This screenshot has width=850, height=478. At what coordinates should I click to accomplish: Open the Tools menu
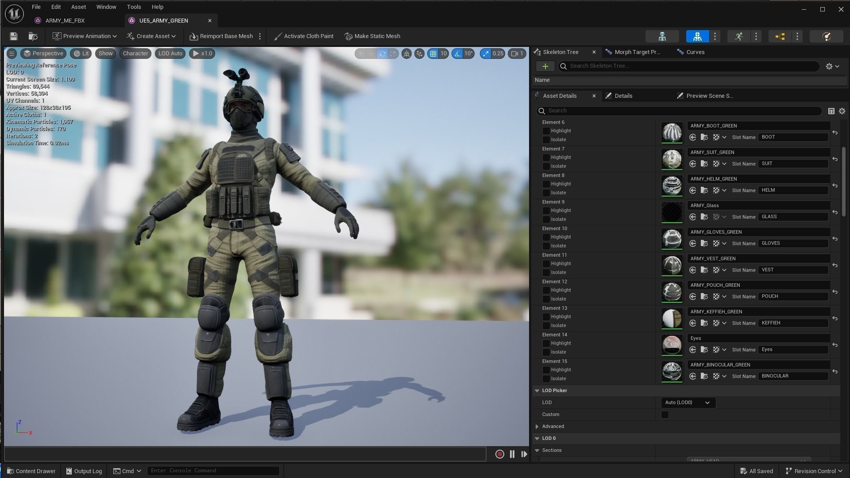(x=134, y=7)
